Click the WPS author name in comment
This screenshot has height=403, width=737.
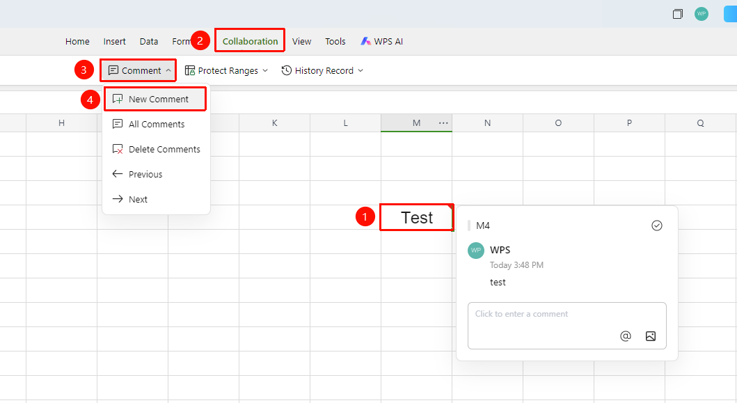point(500,250)
